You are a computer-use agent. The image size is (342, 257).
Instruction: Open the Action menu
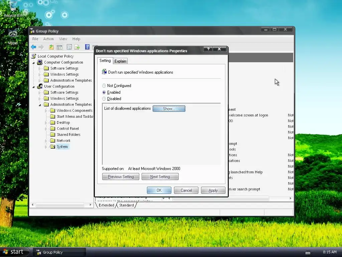point(48,39)
